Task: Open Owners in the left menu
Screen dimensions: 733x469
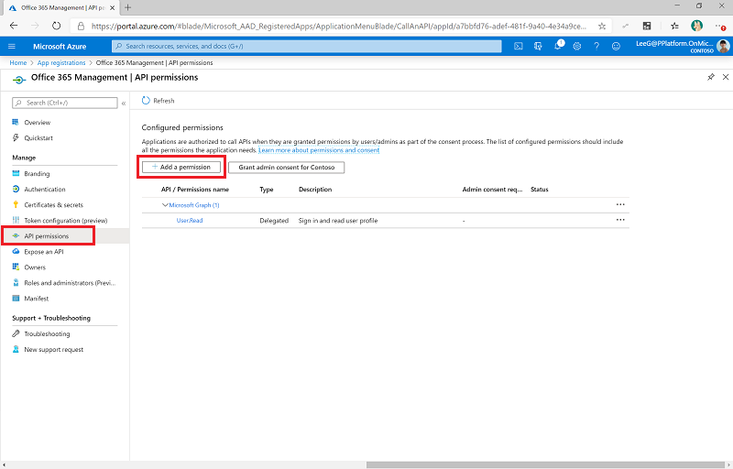Action: point(35,267)
